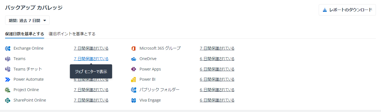Open the 期間: 過去 7 日間 dropdown
The height and width of the screenshot is (112, 381).
click(x=27, y=20)
